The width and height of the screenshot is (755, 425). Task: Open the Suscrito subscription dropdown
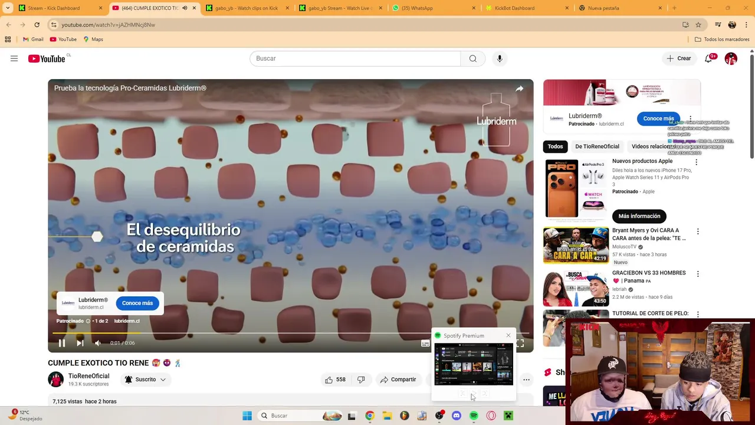coord(145,380)
